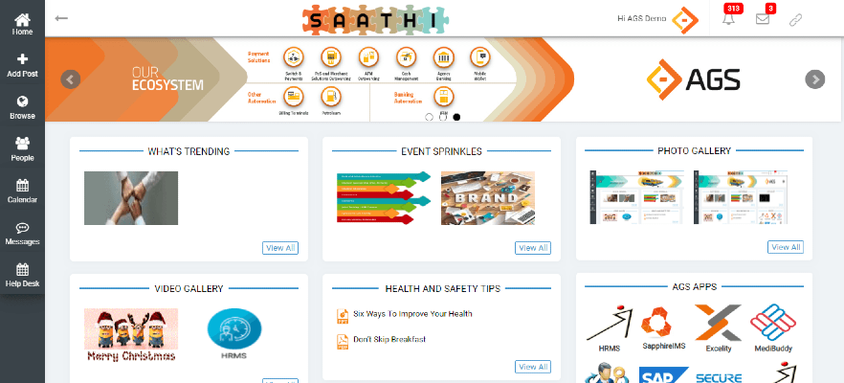Open Six Ways To Improve Your Health
The width and height of the screenshot is (844, 383).
click(411, 314)
